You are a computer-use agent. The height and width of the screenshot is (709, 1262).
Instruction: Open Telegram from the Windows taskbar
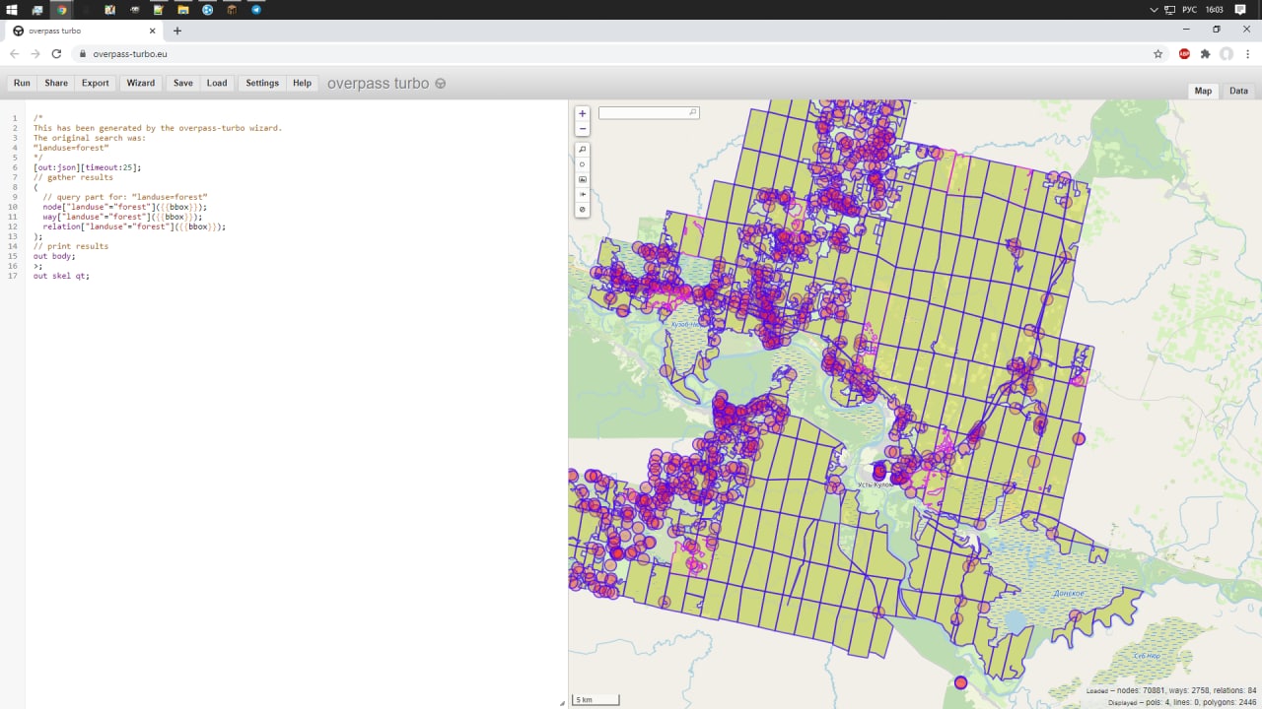point(256,10)
